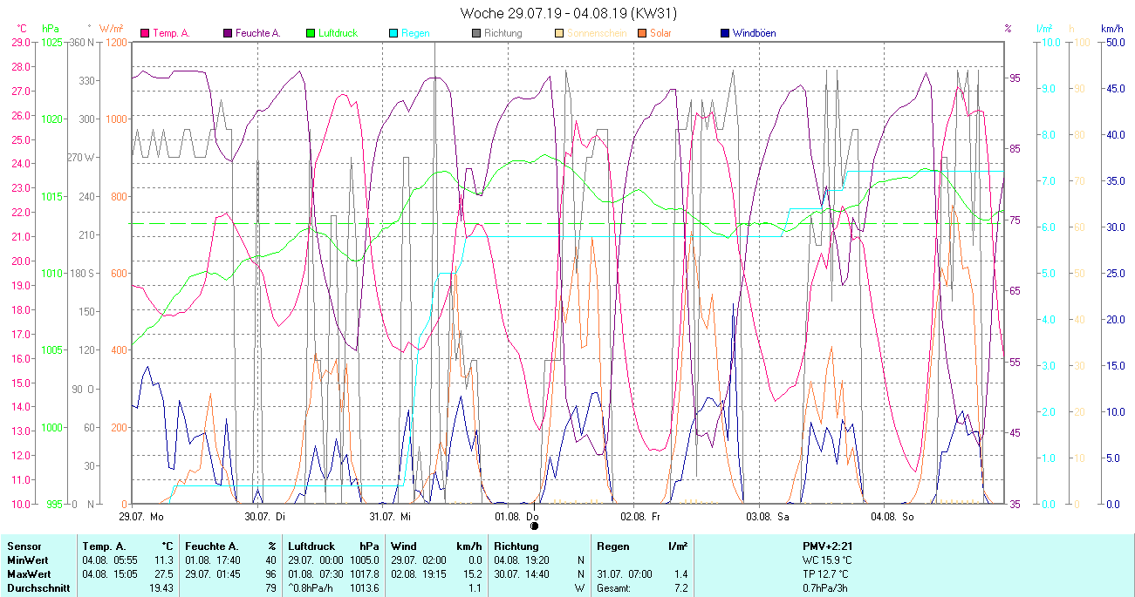
Task: Click the '0.7hPa/3h' pressure change value
Action: pyautogui.click(x=824, y=588)
